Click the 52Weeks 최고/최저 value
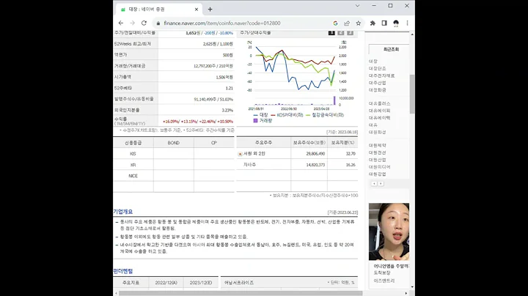Viewport: 528px width, 296px height. coord(218,44)
